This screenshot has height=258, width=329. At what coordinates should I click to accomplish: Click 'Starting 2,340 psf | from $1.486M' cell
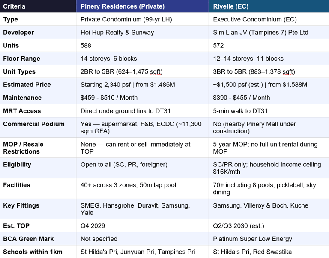tap(143, 84)
